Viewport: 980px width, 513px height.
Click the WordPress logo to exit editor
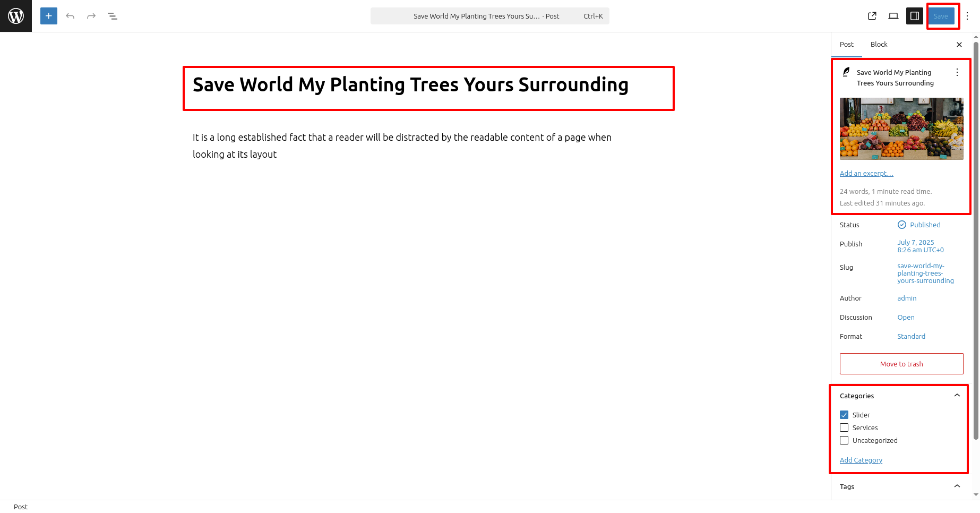(16, 16)
